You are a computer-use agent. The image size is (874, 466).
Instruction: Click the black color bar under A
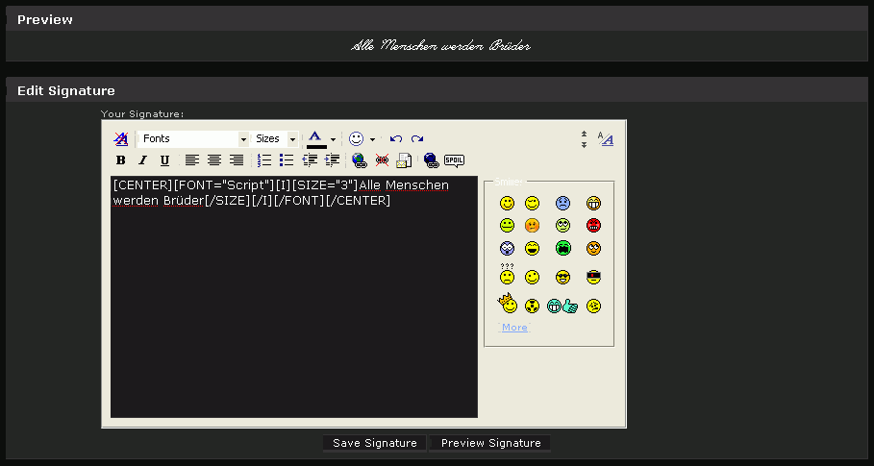coord(316,146)
